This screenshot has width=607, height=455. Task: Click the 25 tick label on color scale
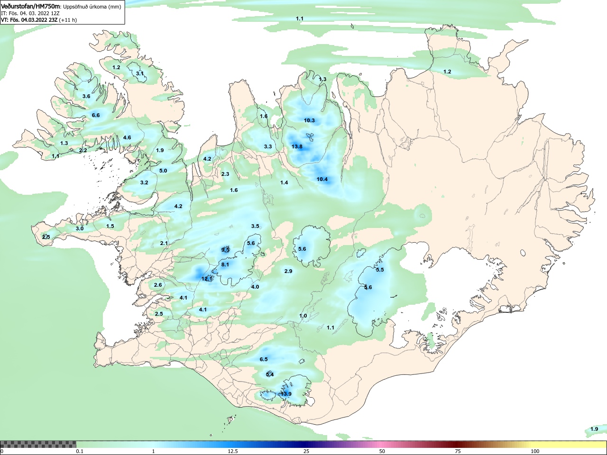coord(306,451)
